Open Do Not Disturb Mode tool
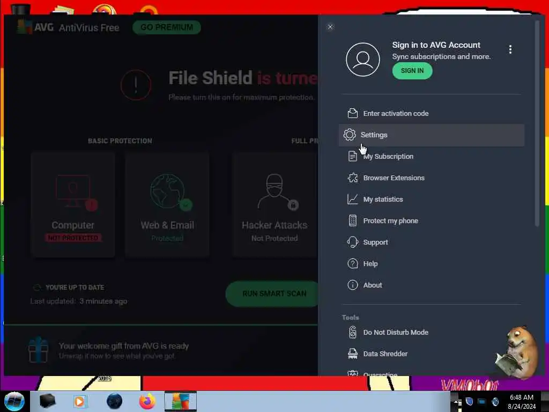The width and height of the screenshot is (549, 412). 432,333
